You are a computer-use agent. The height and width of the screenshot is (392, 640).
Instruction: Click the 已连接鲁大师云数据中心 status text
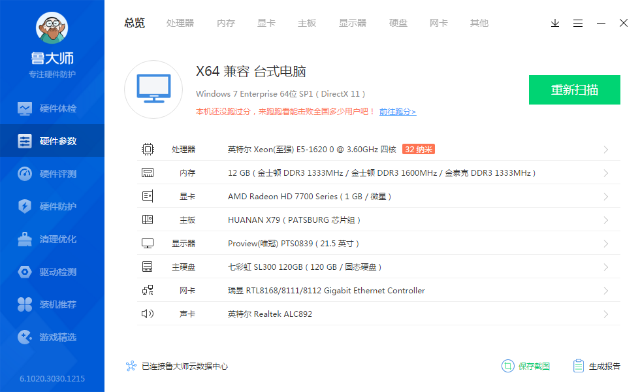coord(184,367)
